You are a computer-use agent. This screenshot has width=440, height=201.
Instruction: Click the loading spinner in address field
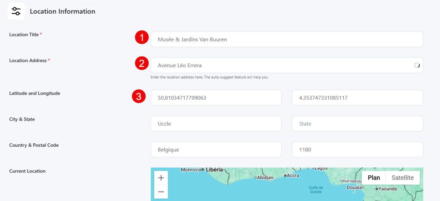416,65
